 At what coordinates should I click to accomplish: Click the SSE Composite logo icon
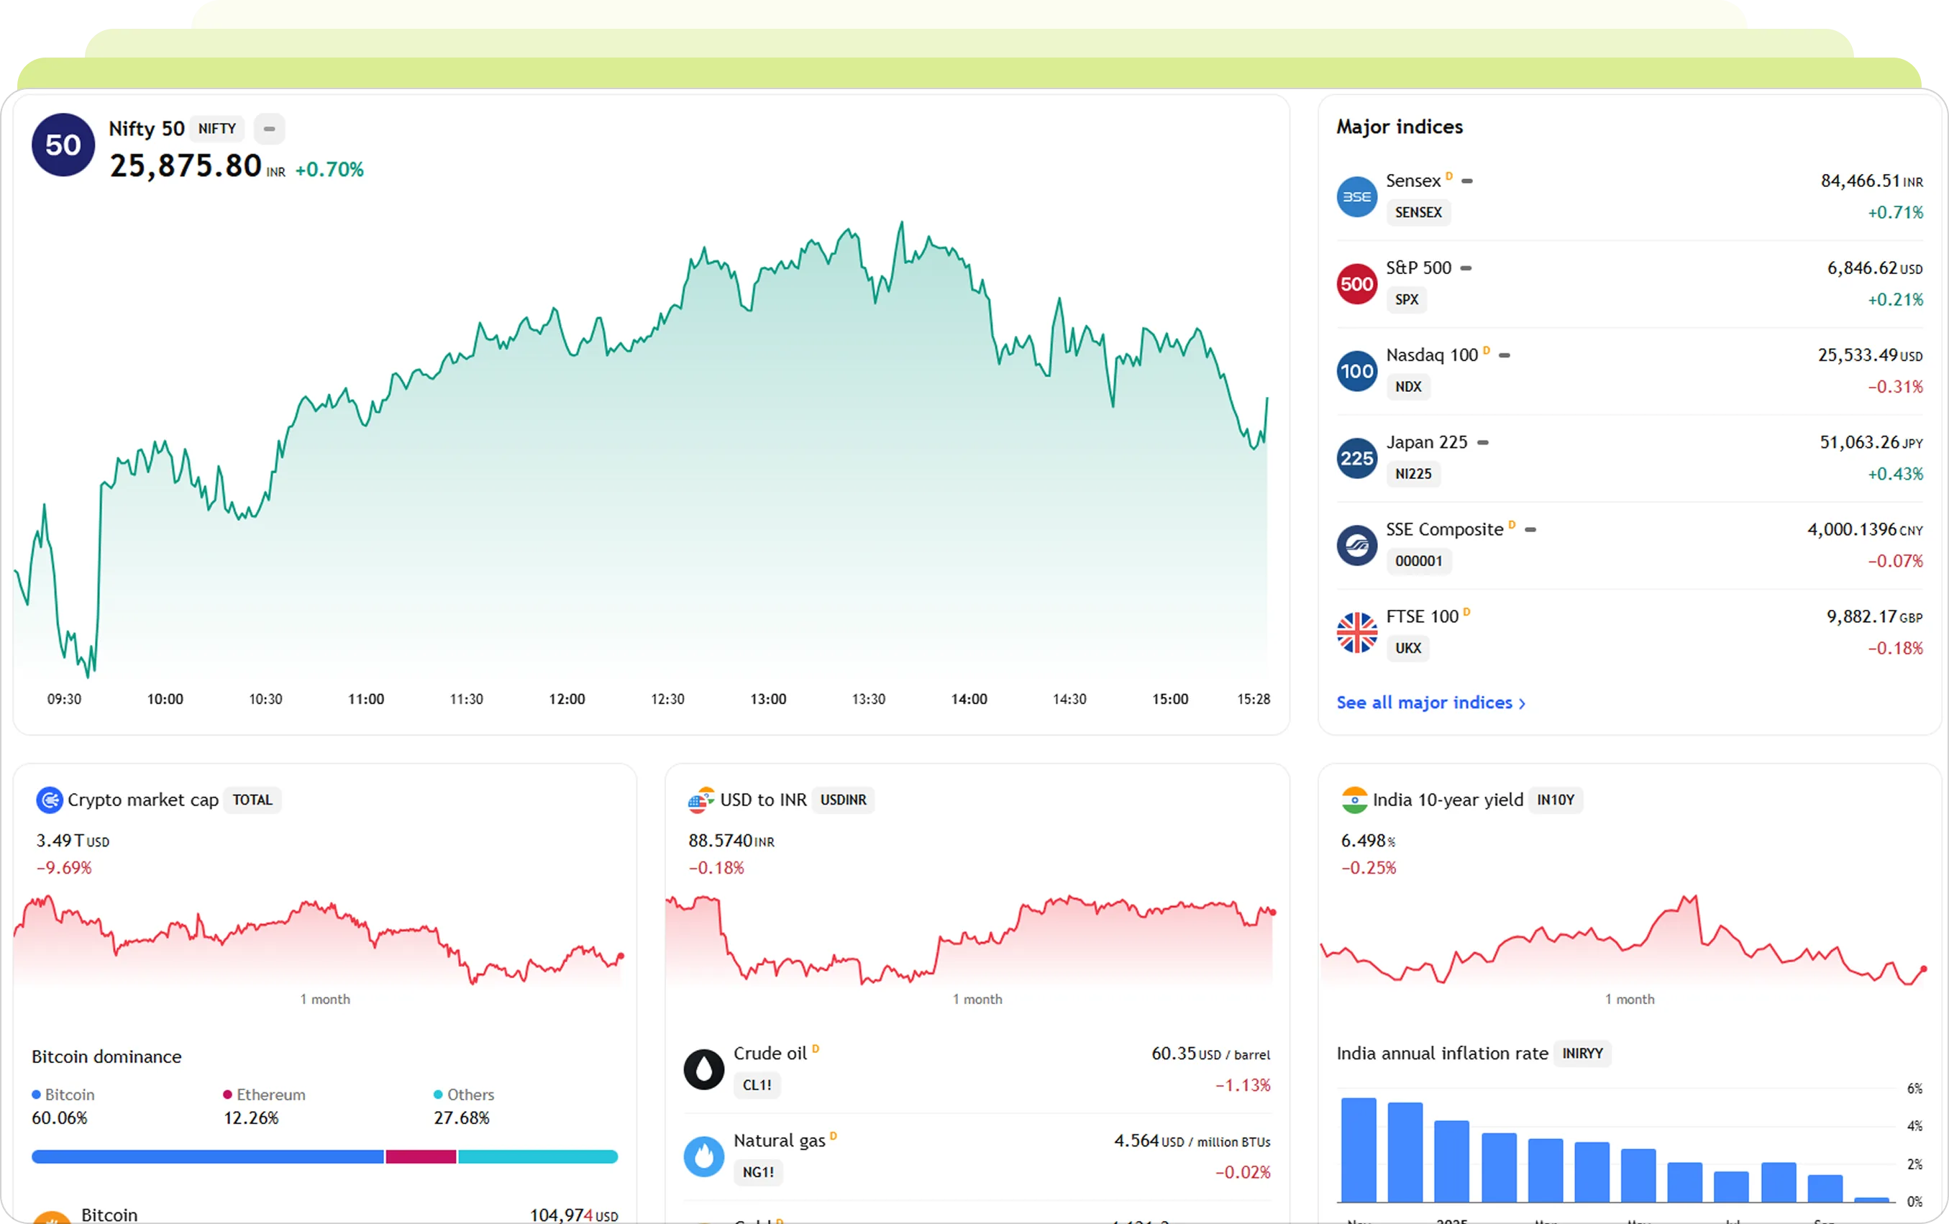point(1356,546)
